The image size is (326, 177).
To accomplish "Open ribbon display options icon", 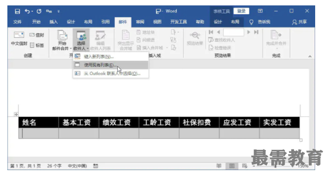I will (260, 11).
